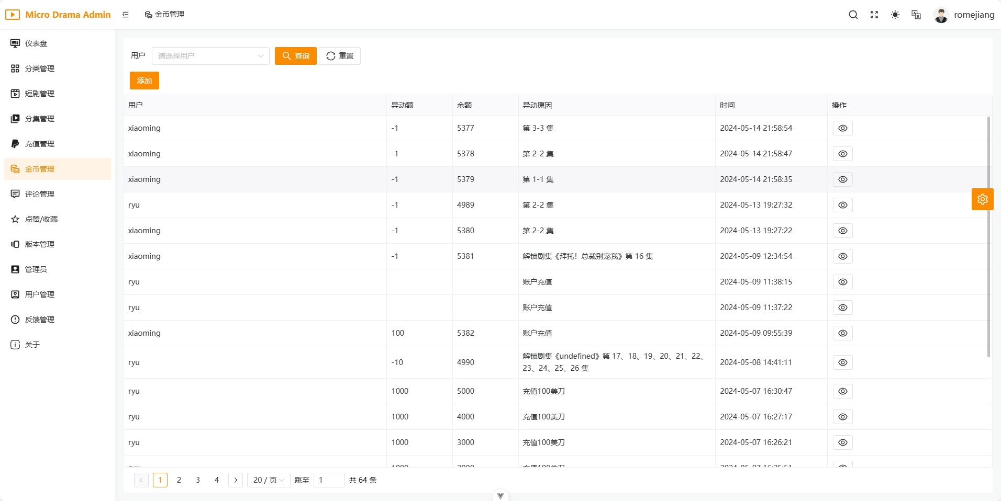Image resolution: width=1001 pixels, height=501 pixels.
Task: Open the 请选择用户 user dropdown
Action: coord(210,56)
